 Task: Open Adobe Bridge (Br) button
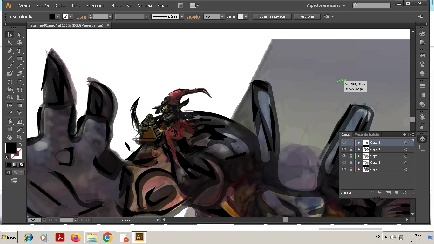coord(180,5)
